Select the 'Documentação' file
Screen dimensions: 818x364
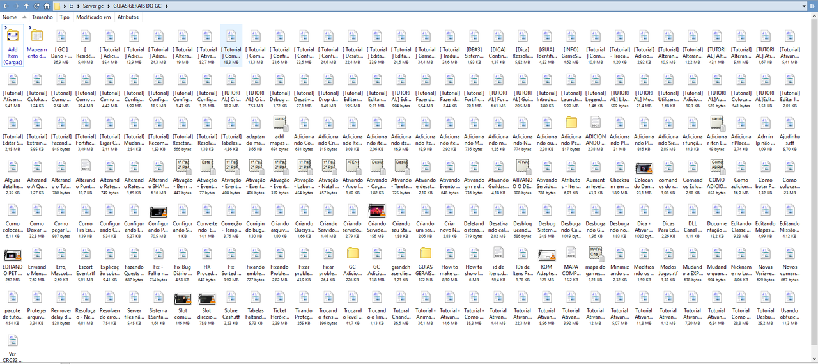point(717,219)
